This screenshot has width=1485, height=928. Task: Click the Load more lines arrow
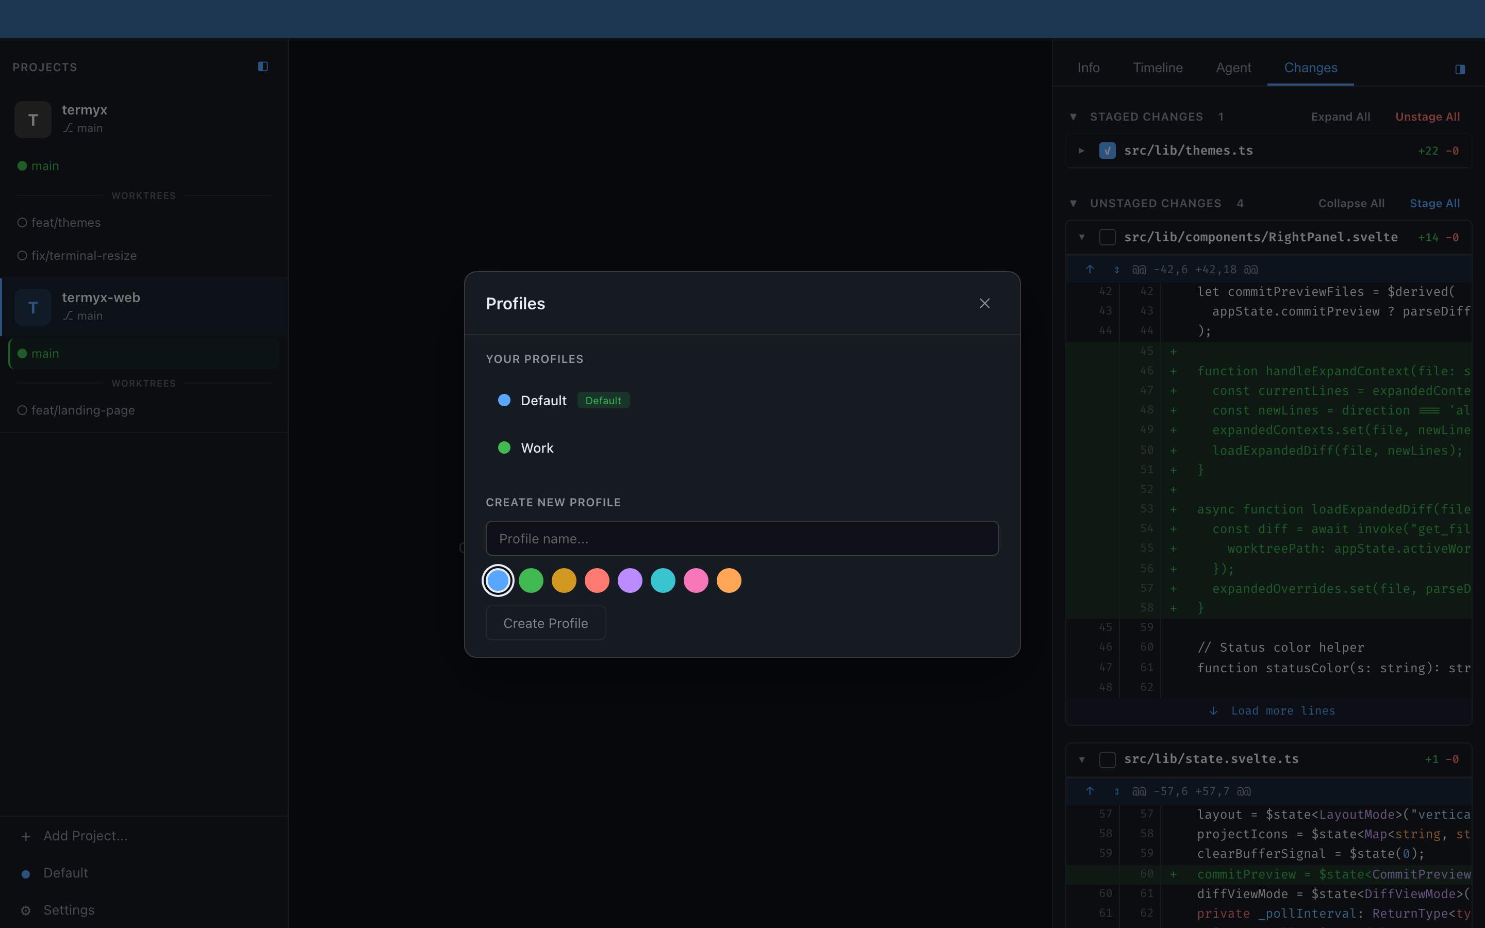[x=1213, y=711]
